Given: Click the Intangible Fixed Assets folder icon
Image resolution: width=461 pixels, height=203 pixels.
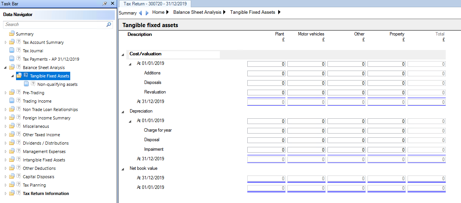Looking at the screenshot, I should coord(12,160).
